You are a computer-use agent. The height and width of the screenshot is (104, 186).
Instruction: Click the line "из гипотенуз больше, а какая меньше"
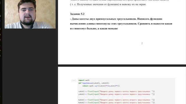pos(94,28)
